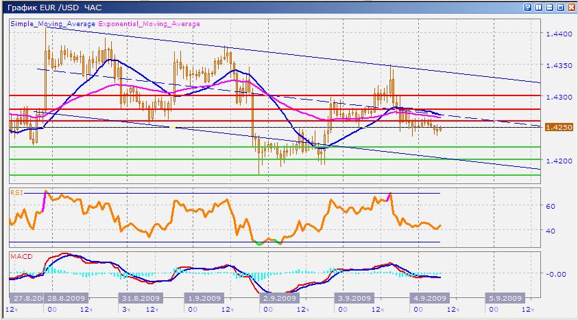The image size is (578, 320).
Task: Click the window title График EUR /USD ЧАС
Action: pos(55,8)
